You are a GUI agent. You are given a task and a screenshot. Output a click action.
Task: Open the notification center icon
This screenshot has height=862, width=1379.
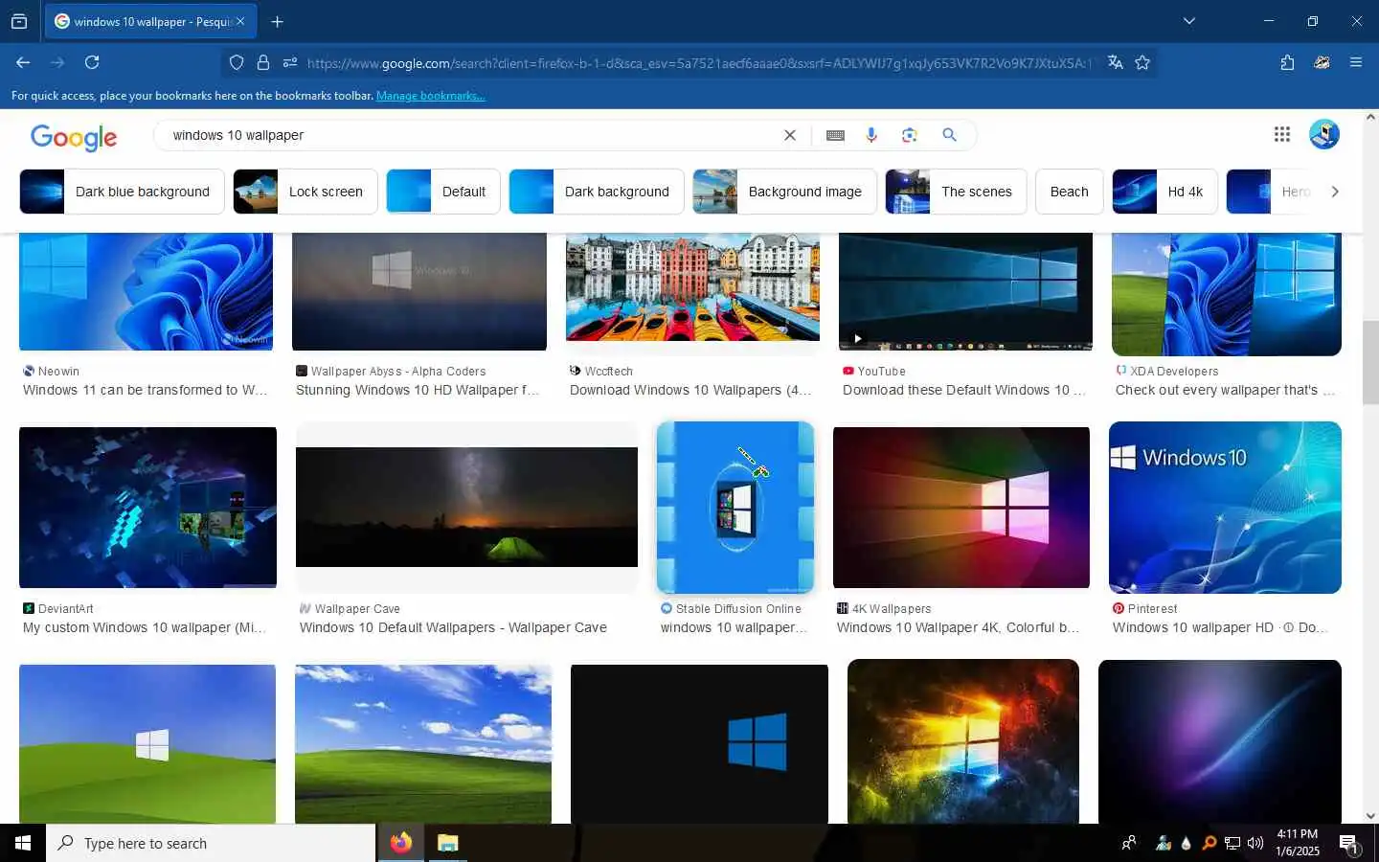click(x=1349, y=843)
